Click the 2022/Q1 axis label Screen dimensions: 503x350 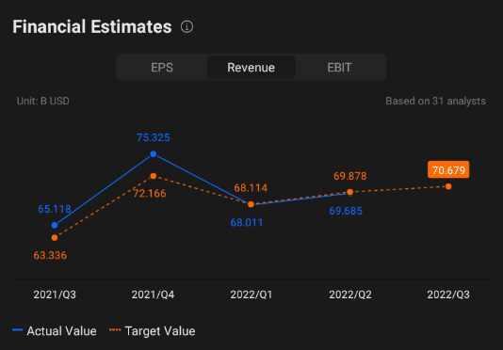[251, 294]
